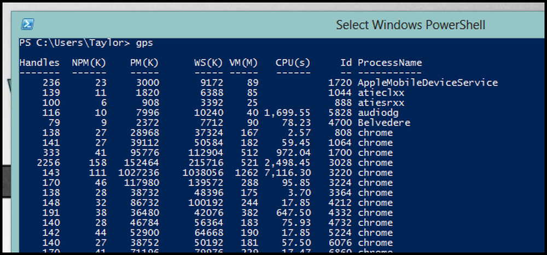
Task: Click Handles value 333
Action: pyautogui.click(x=51, y=153)
